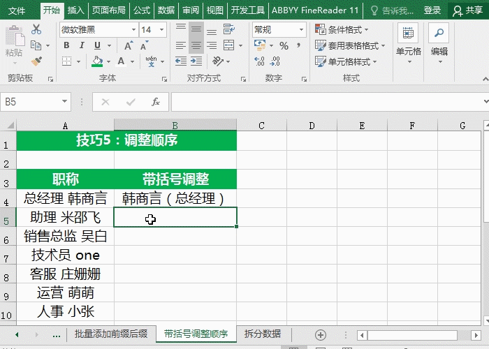Click 登录 to sign in
Image resolution: width=489 pixels, height=349 pixels.
432,10
